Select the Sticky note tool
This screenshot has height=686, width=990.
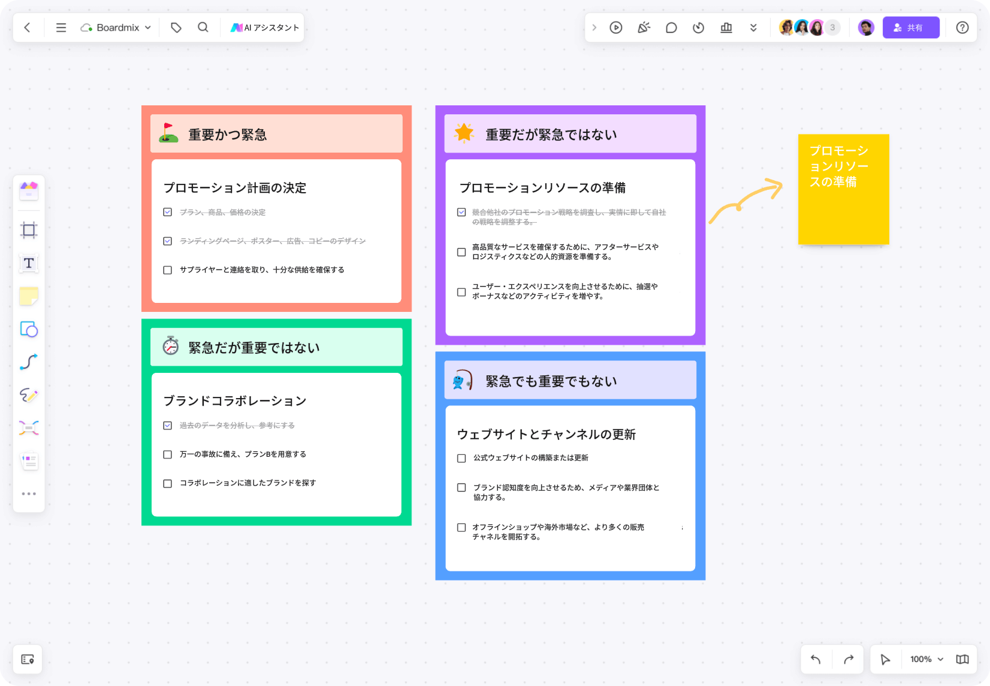click(x=29, y=296)
